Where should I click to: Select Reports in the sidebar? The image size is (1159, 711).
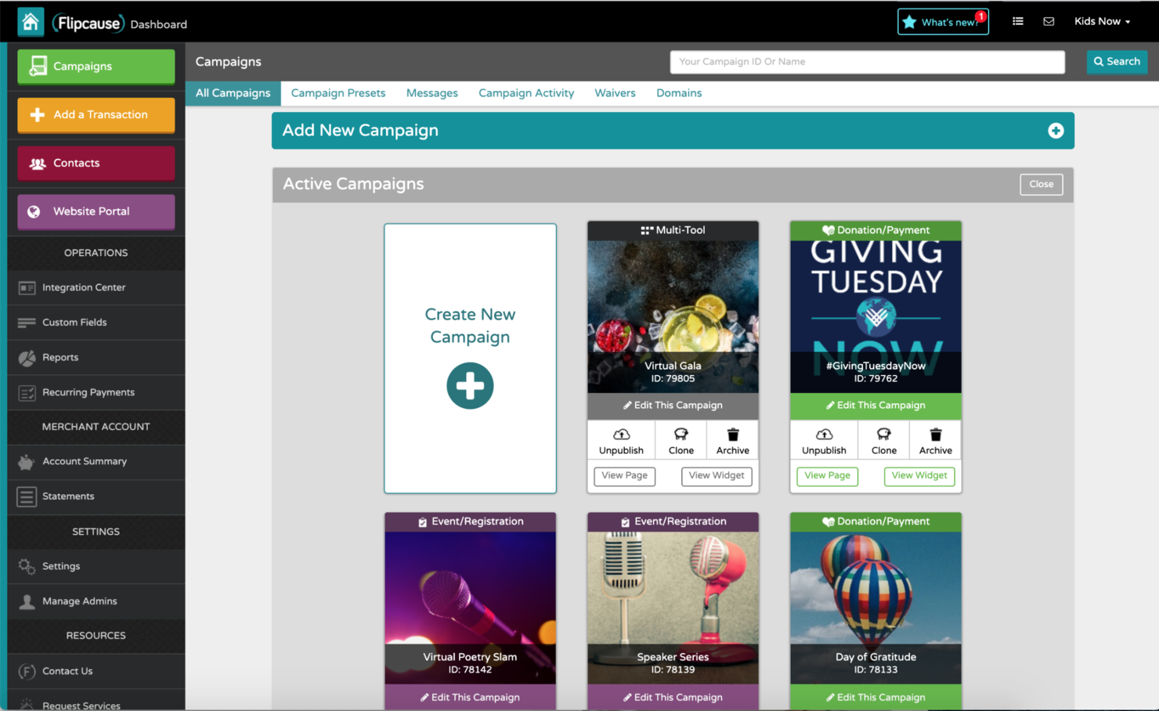(60, 357)
